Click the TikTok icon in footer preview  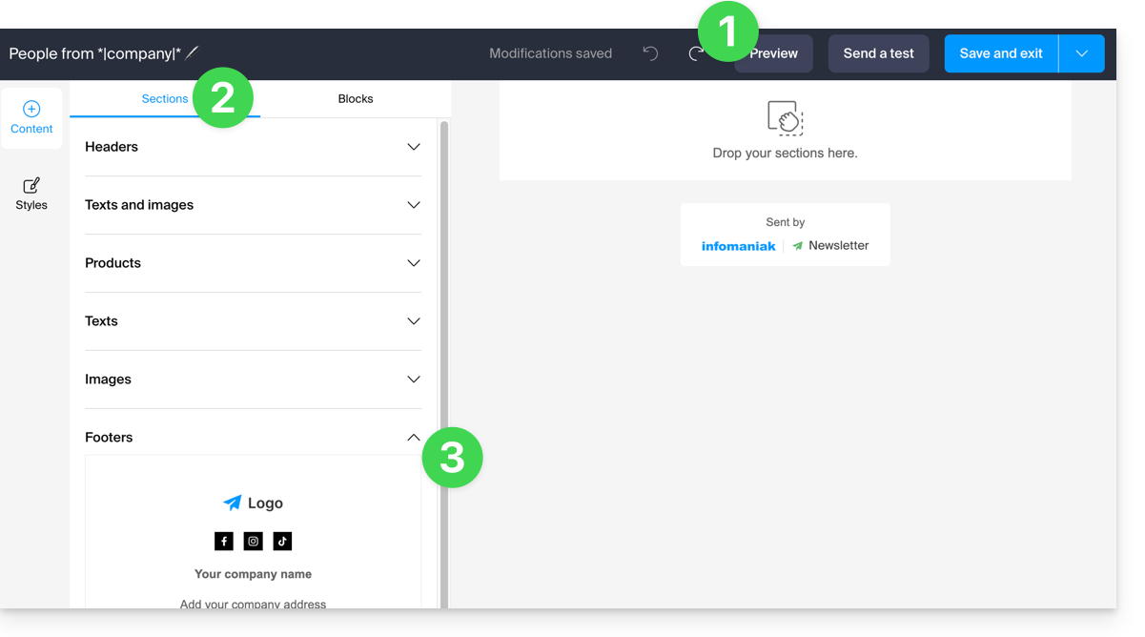coord(282,542)
